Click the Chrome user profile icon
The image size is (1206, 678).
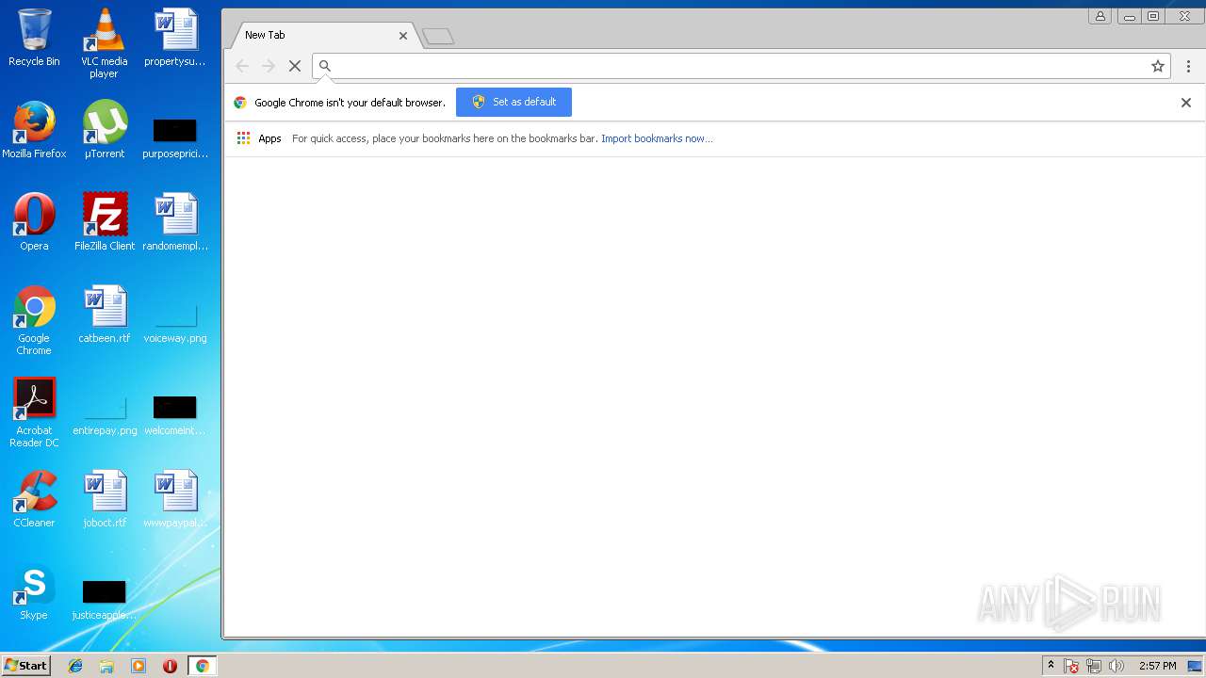pyautogui.click(x=1100, y=16)
